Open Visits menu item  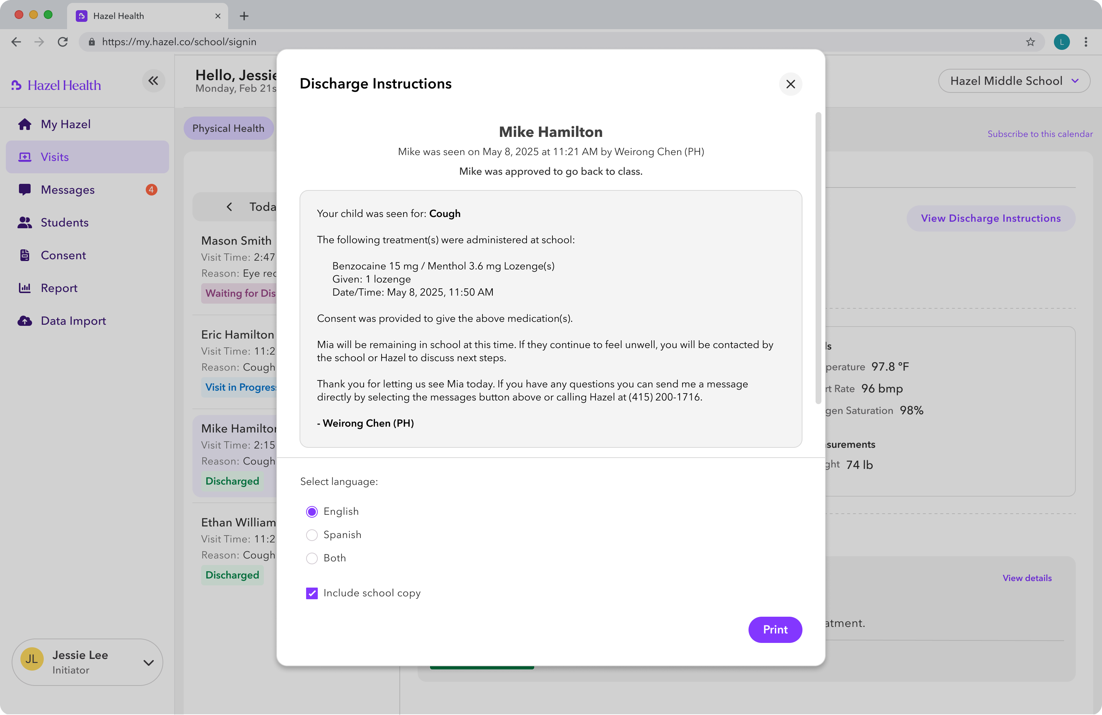pos(87,157)
